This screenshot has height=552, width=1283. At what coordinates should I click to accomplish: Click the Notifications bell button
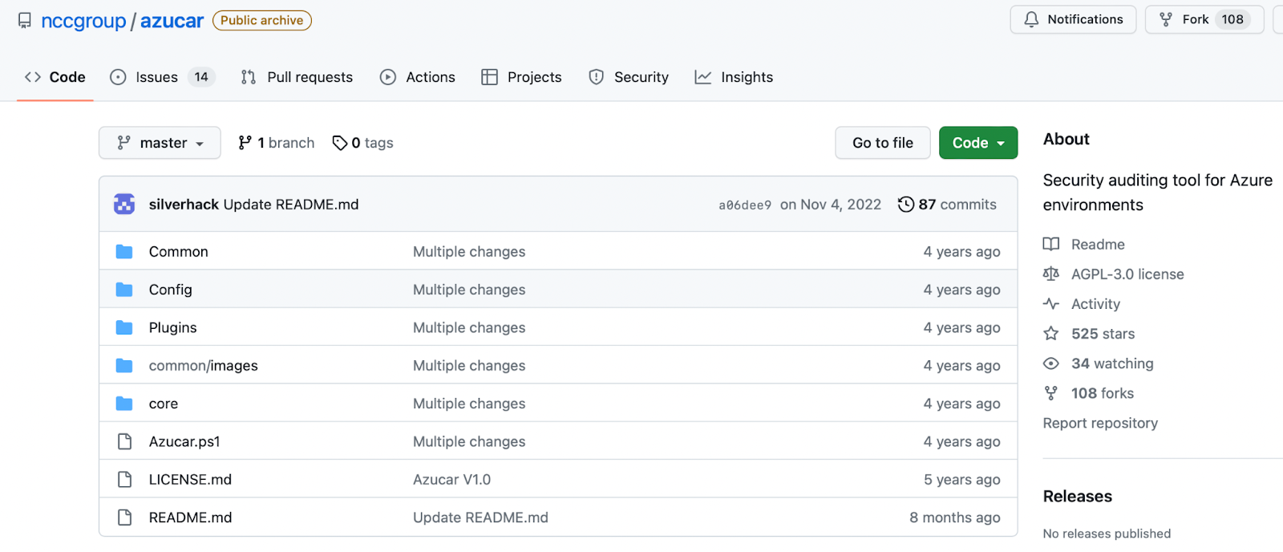(1073, 19)
